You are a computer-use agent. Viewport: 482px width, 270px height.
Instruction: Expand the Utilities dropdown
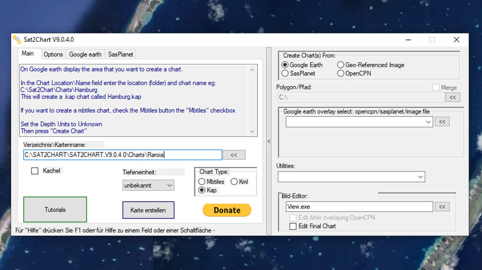point(351,177)
